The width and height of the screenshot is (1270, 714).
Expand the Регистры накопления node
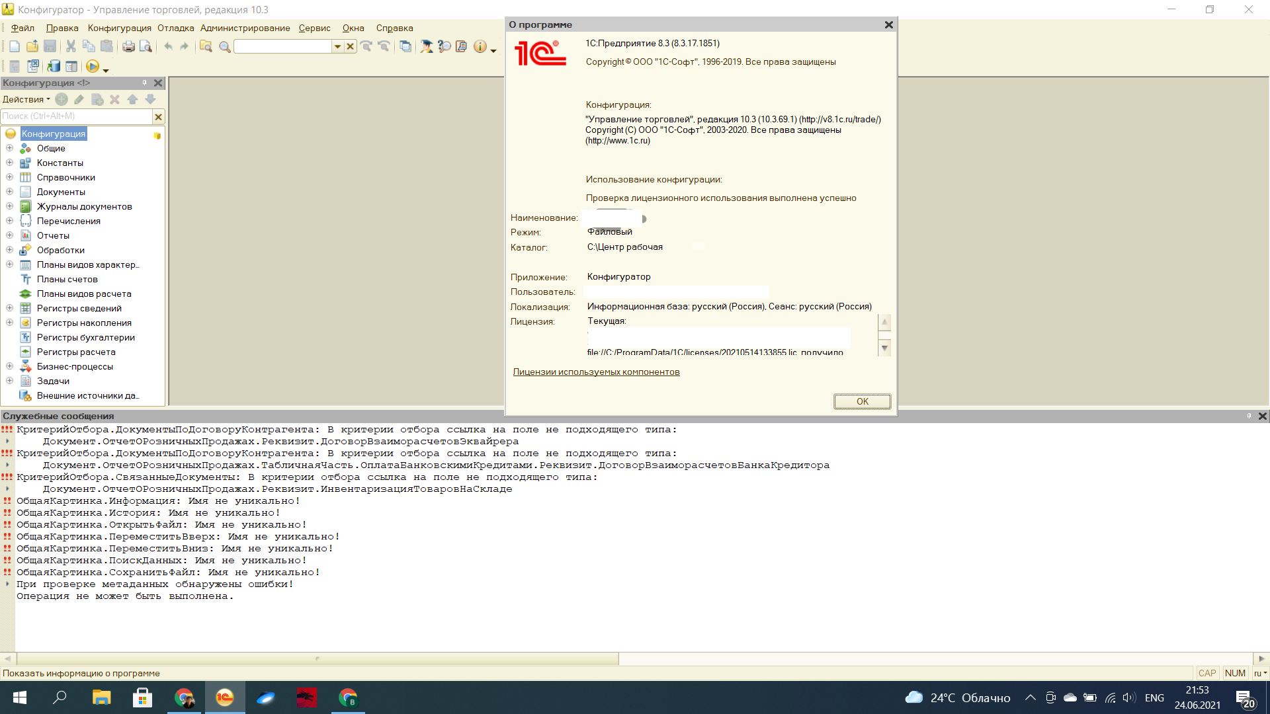coord(9,323)
